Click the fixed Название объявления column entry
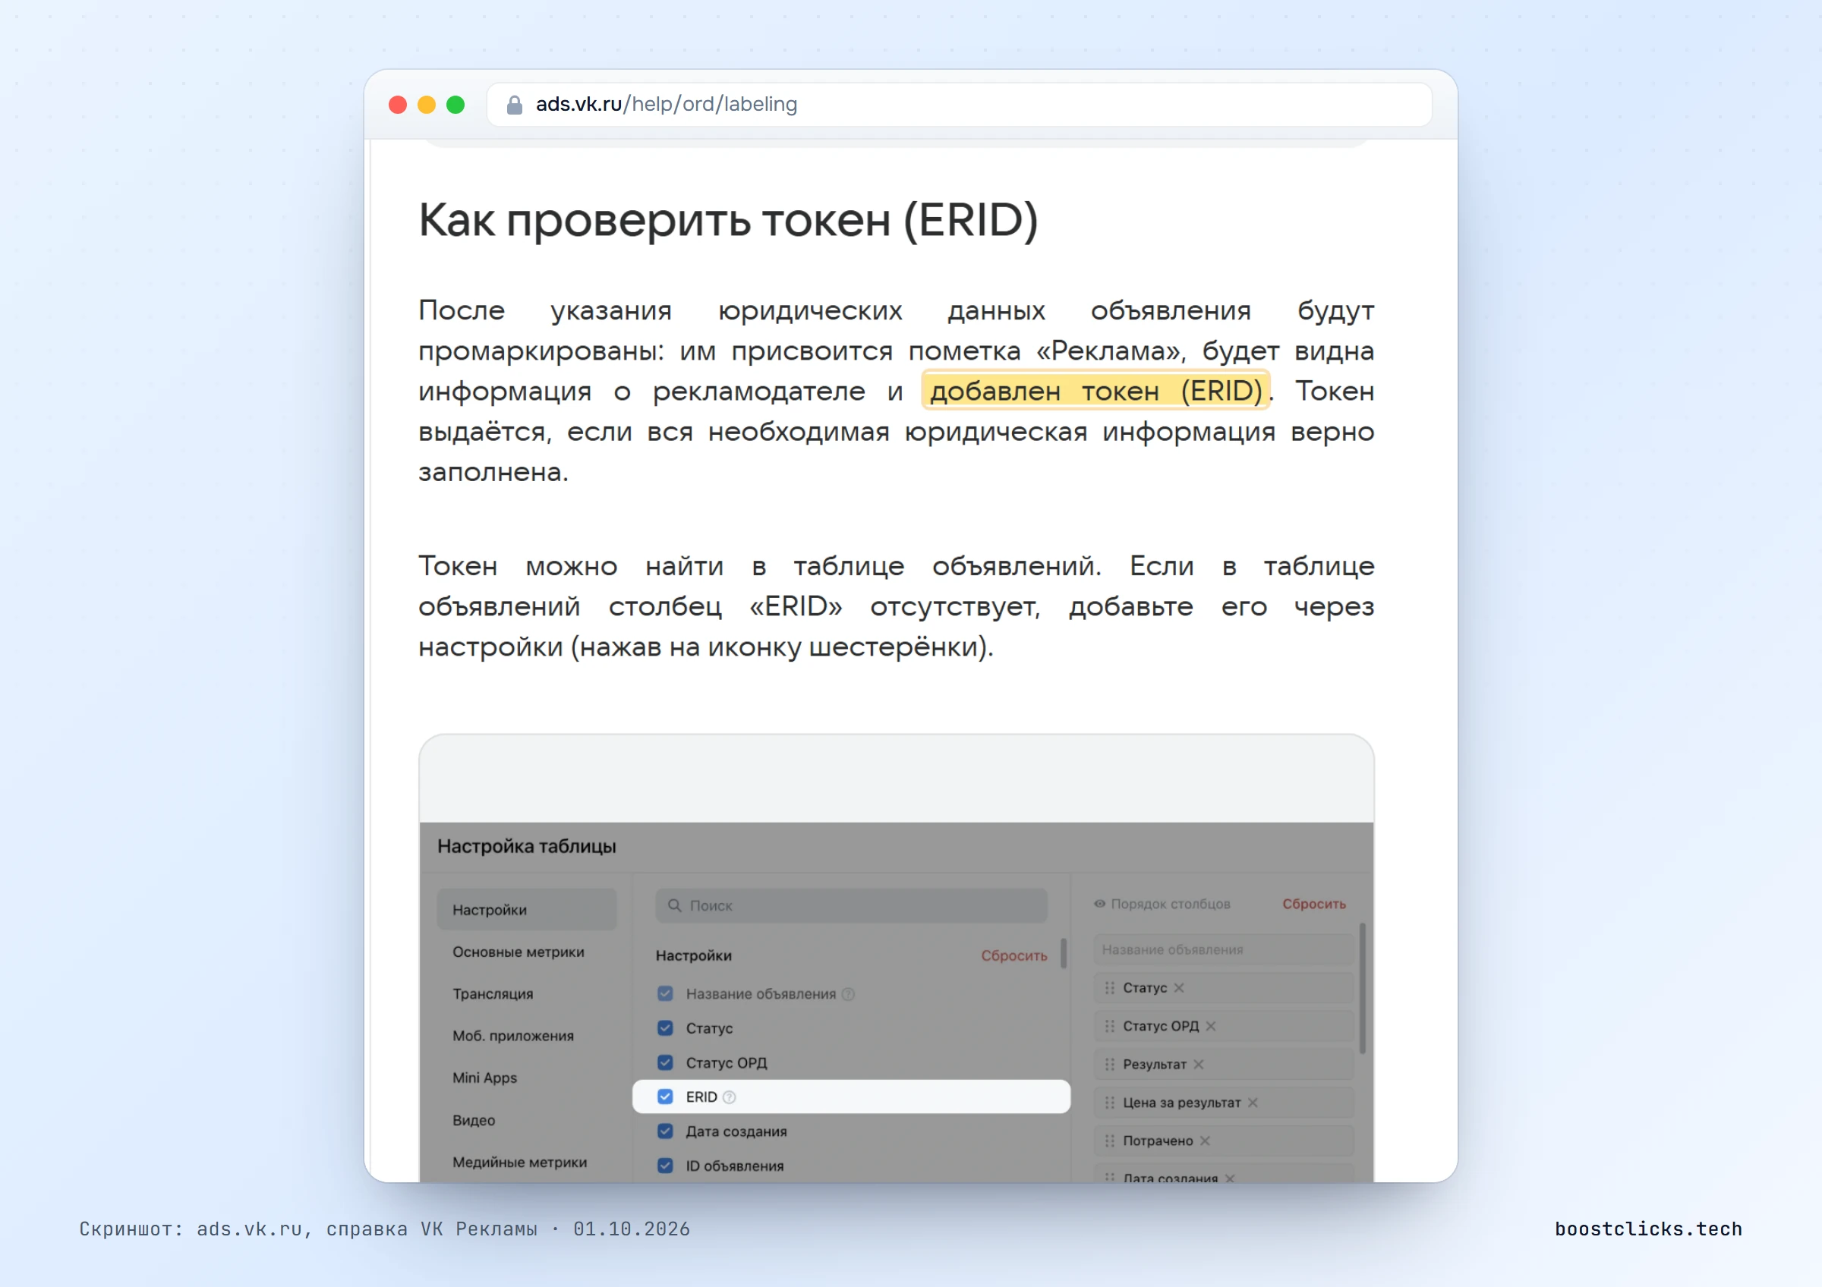Image resolution: width=1822 pixels, height=1287 pixels. point(1223,949)
